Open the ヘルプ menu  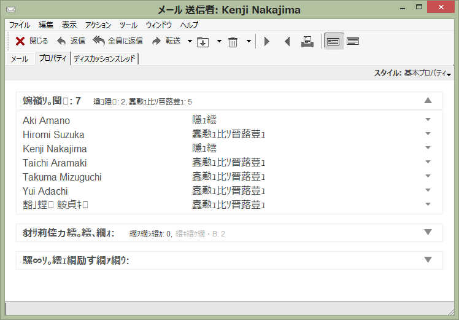[x=189, y=25]
